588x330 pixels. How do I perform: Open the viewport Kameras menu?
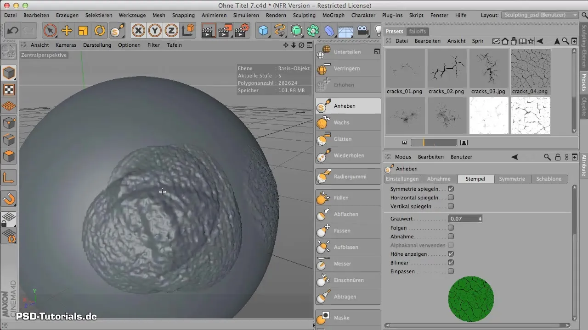click(x=66, y=45)
